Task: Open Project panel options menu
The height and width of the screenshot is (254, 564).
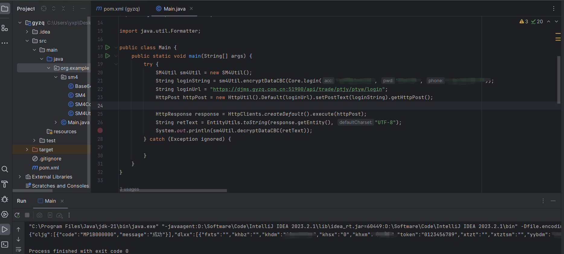Action: (73, 8)
